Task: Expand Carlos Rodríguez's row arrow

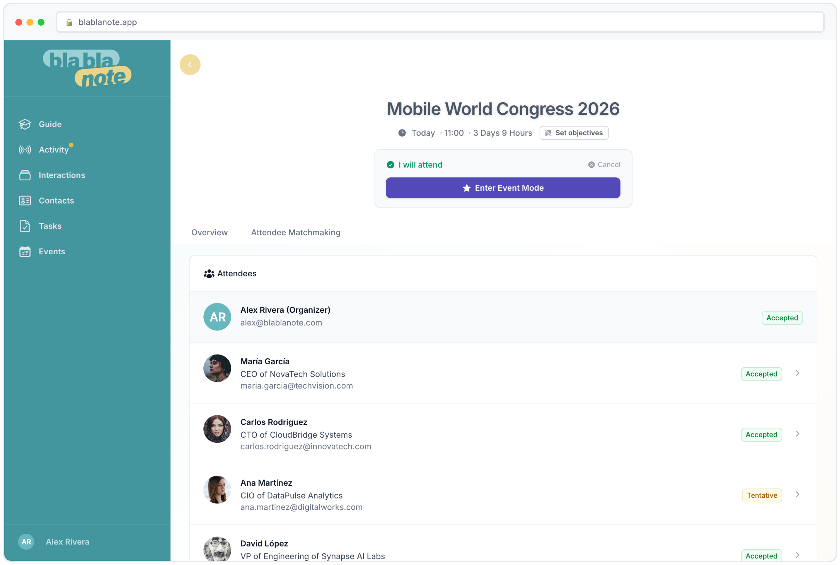Action: point(798,434)
